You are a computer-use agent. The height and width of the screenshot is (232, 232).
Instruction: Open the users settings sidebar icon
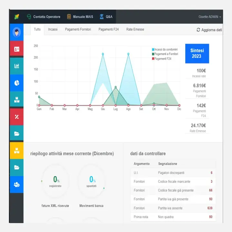(16, 184)
